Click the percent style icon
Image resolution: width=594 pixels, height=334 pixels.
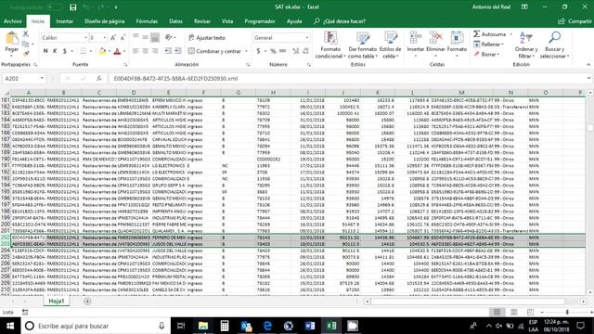click(x=273, y=51)
